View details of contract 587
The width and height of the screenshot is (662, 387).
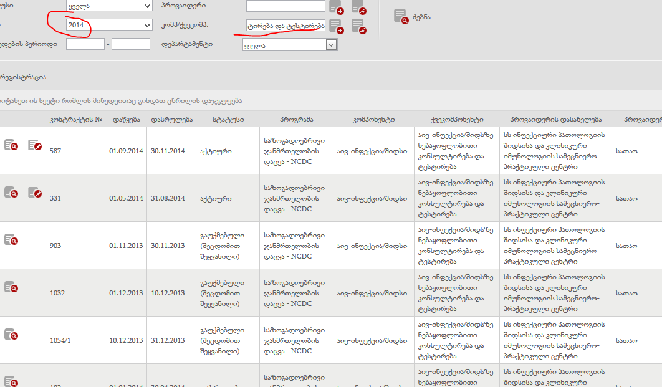coord(11,145)
